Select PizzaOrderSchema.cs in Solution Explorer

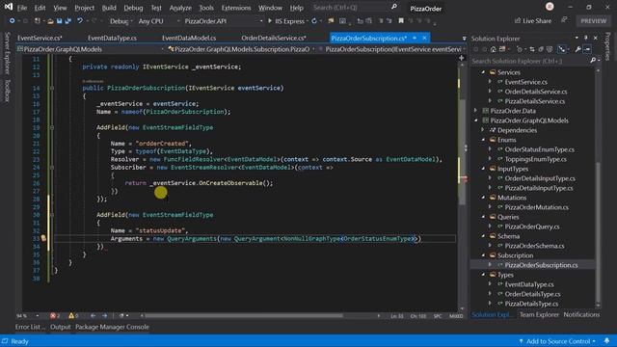(534, 246)
